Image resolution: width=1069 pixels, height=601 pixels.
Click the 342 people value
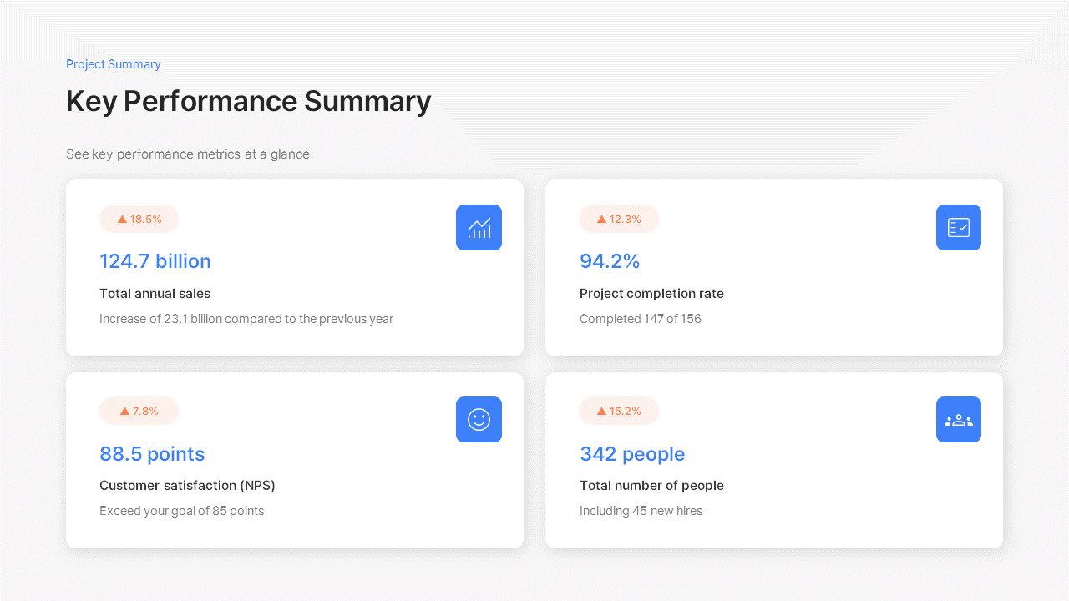click(632, 454)
